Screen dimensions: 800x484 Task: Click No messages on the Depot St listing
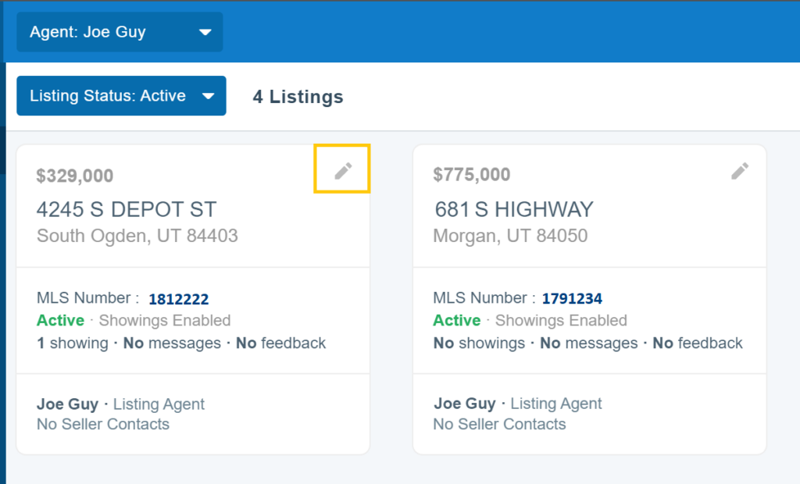pos(172,343)
